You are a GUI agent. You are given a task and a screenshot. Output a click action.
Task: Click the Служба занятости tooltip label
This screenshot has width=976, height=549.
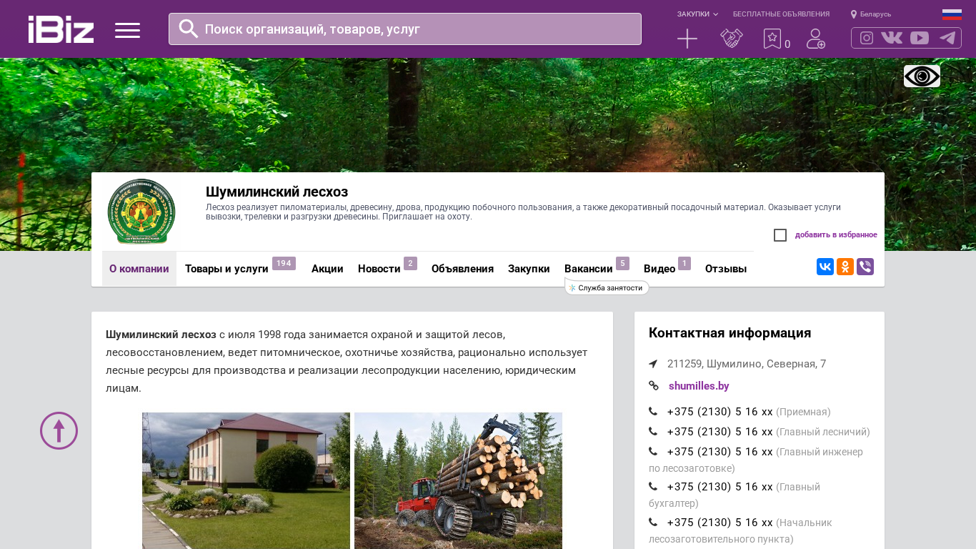click(x=607, y=288)
